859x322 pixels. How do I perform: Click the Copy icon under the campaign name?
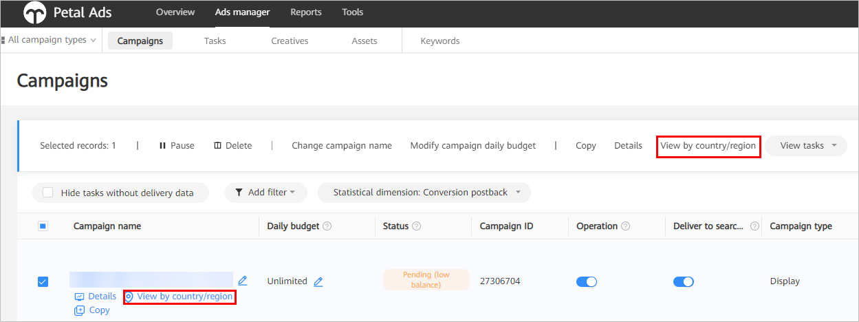tap(79, 310)
